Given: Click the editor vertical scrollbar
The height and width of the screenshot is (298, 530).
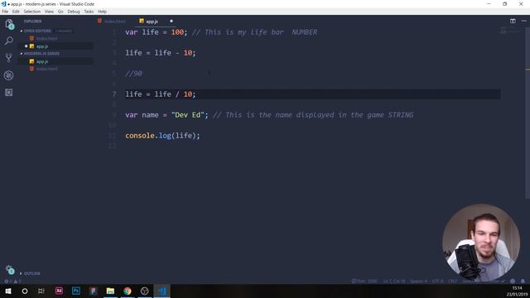Looking at the screenshot, I should coord(528,112).
